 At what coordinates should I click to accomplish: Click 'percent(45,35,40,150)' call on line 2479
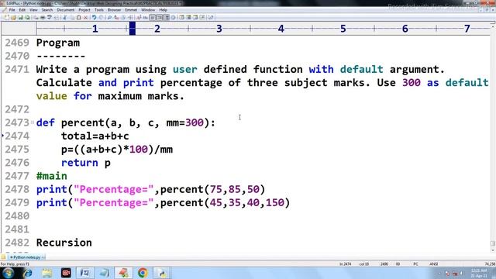225,202
